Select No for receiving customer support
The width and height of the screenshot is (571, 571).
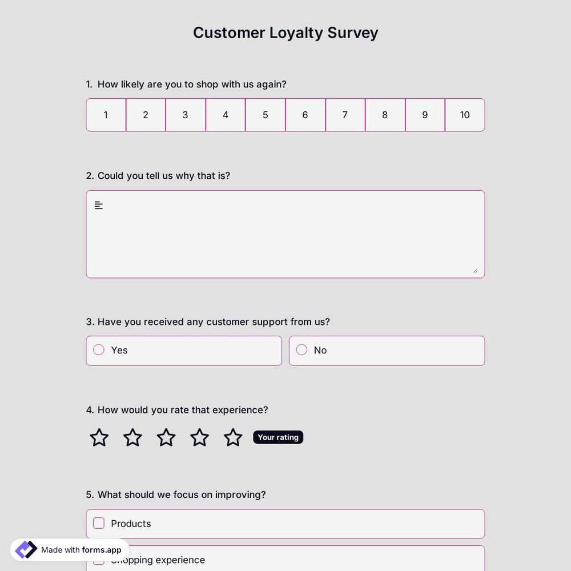[x=301, y=349]
